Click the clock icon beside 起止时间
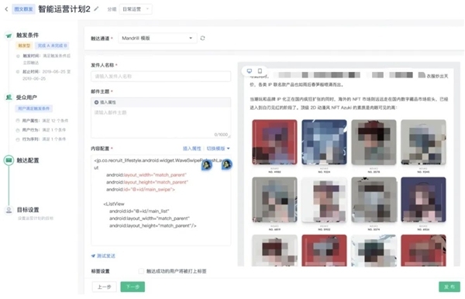The image size is (465, 299). (18, 72)
